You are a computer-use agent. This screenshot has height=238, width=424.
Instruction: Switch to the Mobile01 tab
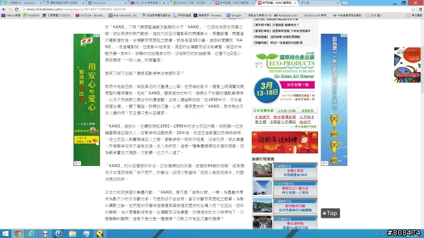click(22, 3)
